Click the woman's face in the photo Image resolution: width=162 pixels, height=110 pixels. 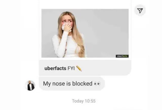coord(67,22)
